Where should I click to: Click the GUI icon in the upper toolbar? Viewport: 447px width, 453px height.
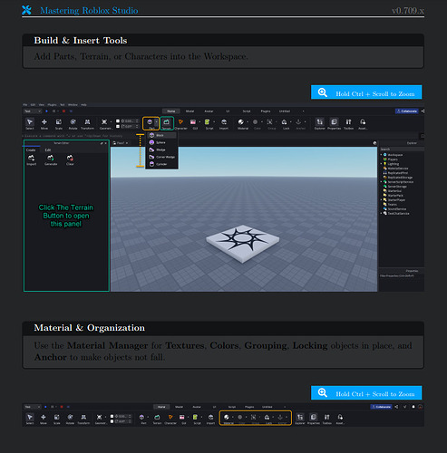193,123
